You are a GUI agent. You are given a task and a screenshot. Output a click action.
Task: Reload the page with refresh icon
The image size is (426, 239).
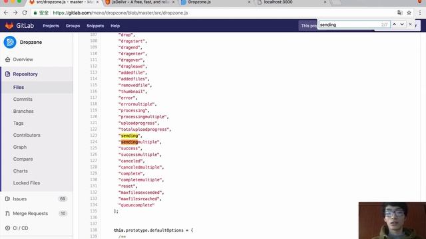(25, 13)
